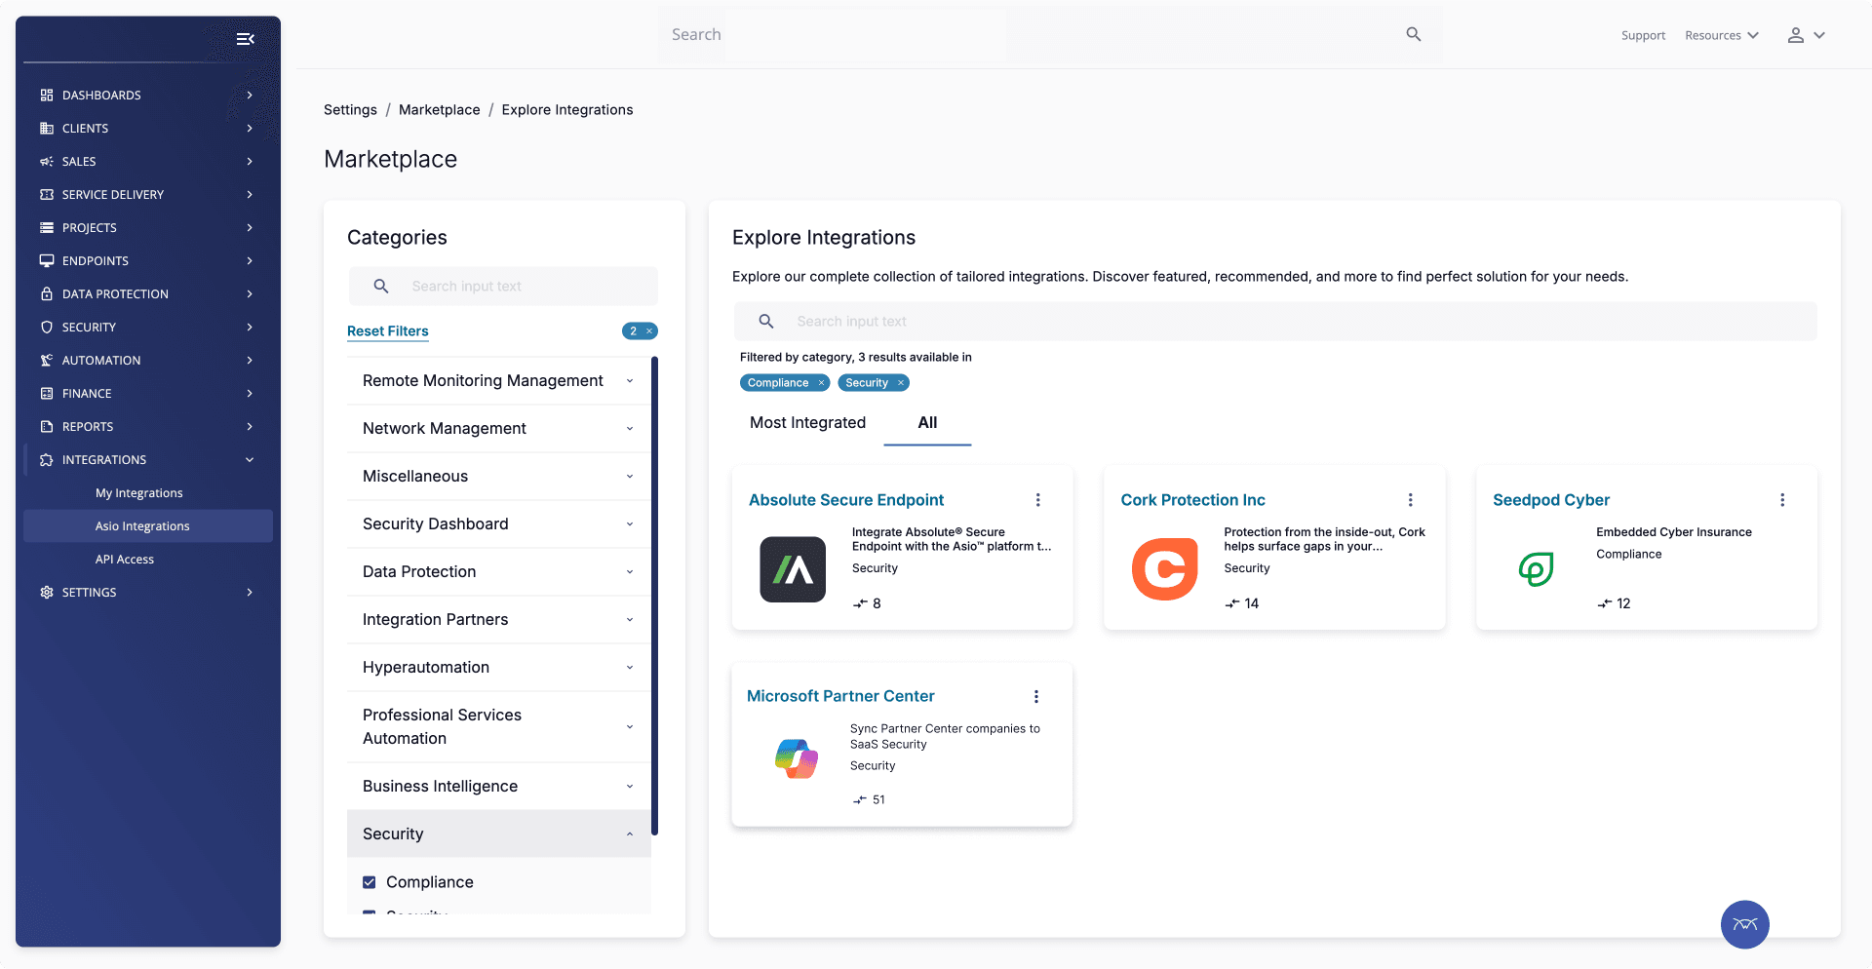Viewport: 1872px width, 969px height.
Task: Click the Clients building icon
Action: 47,128
